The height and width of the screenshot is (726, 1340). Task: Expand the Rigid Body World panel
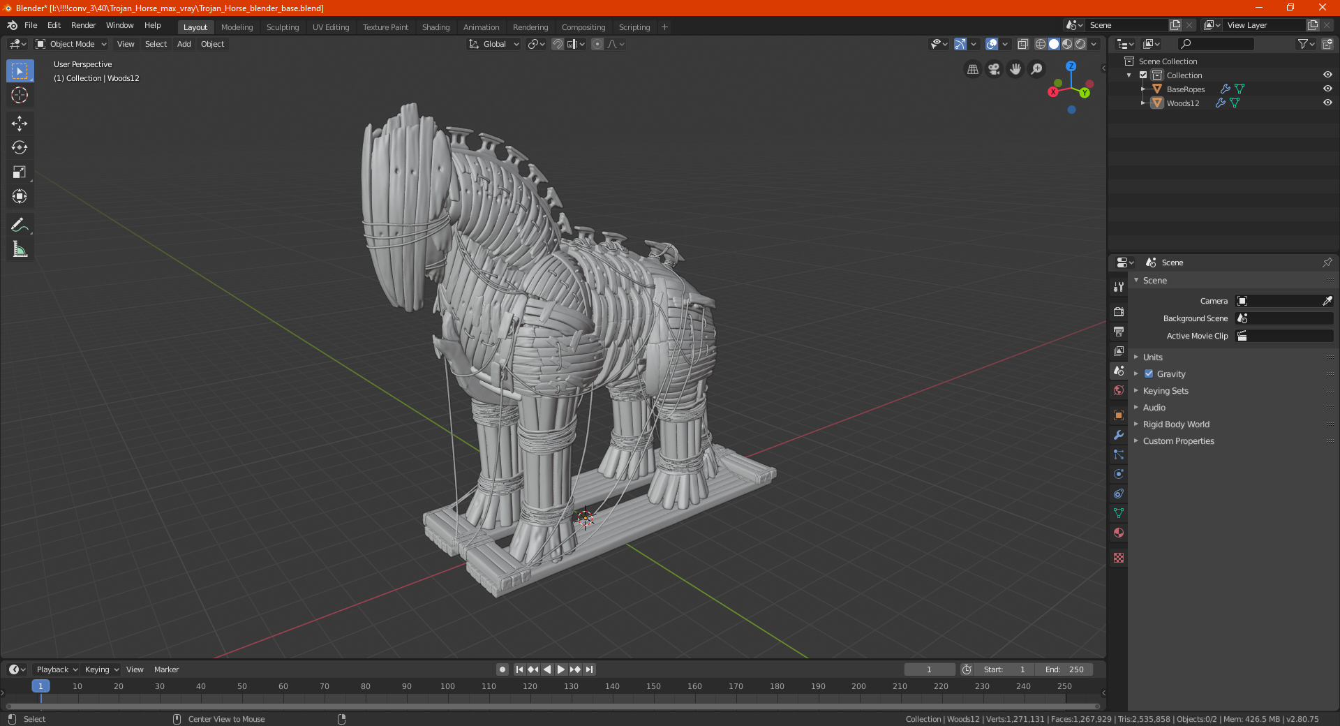1176,424
